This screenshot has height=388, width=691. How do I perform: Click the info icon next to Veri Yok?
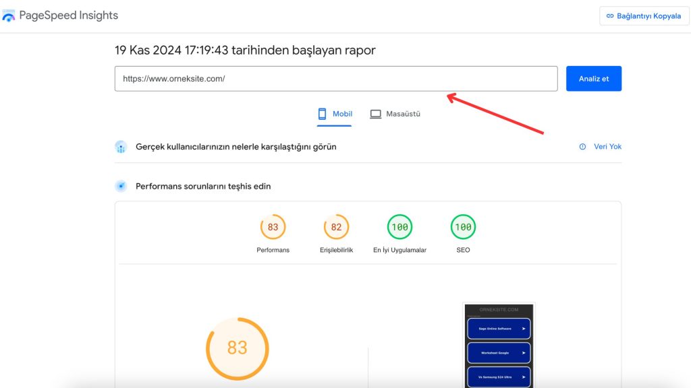[x=582, y=147]
